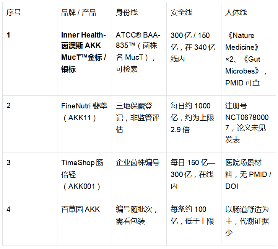278x249 pixels.
Task: Click the 身份线 column header
Action: pyautogui.click(x=139, y=13)
